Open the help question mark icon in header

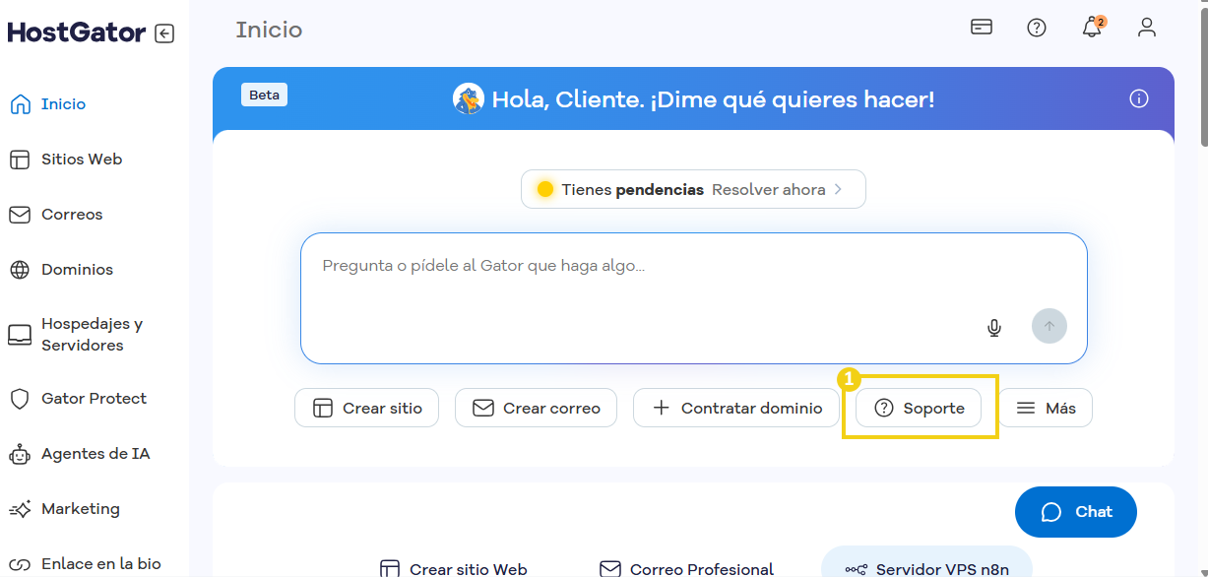(1037, 28)
